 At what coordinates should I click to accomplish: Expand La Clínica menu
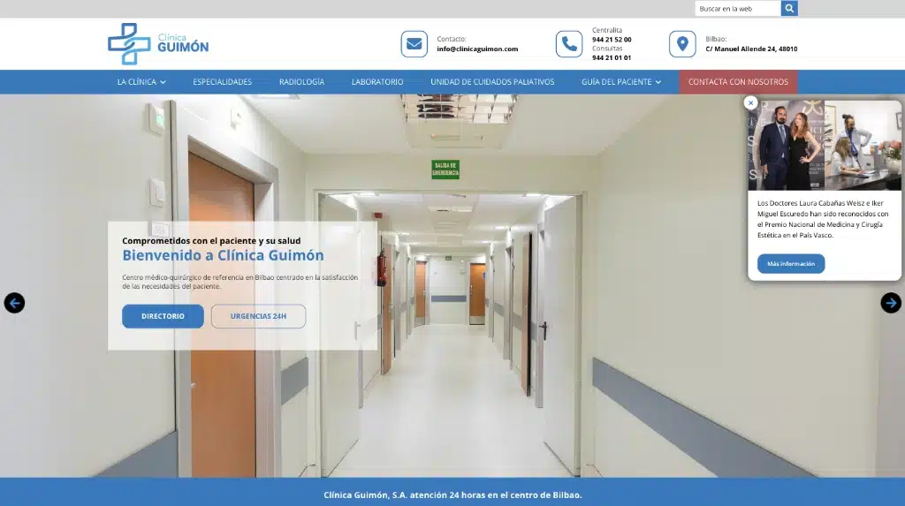[141, 82]
